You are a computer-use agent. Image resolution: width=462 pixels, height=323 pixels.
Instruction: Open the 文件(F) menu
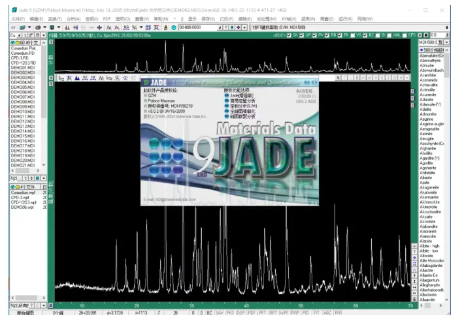tap(18, 19)
